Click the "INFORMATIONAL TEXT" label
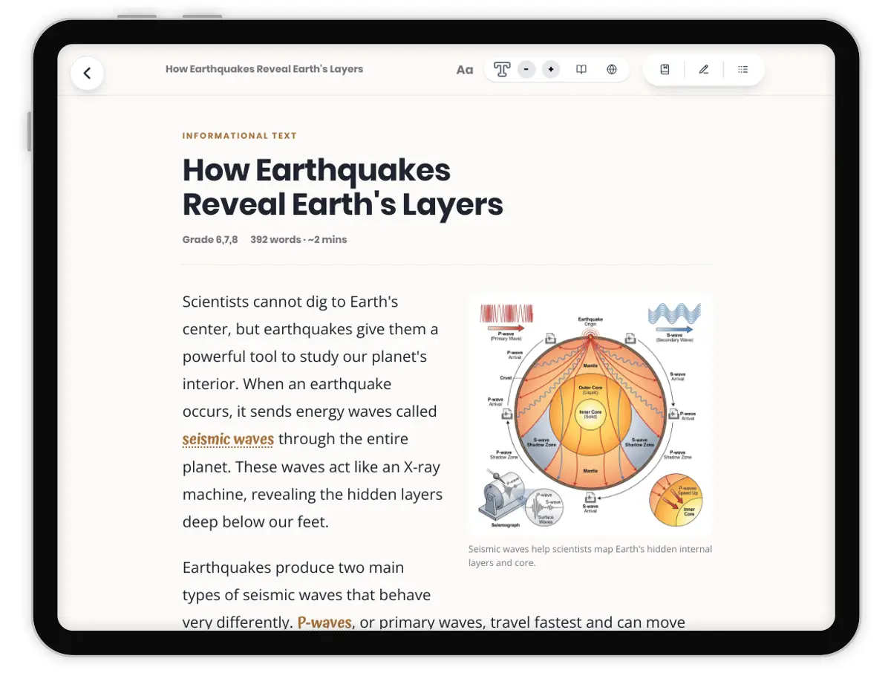This screenshot has width=891, height=673. click(240, 136)
